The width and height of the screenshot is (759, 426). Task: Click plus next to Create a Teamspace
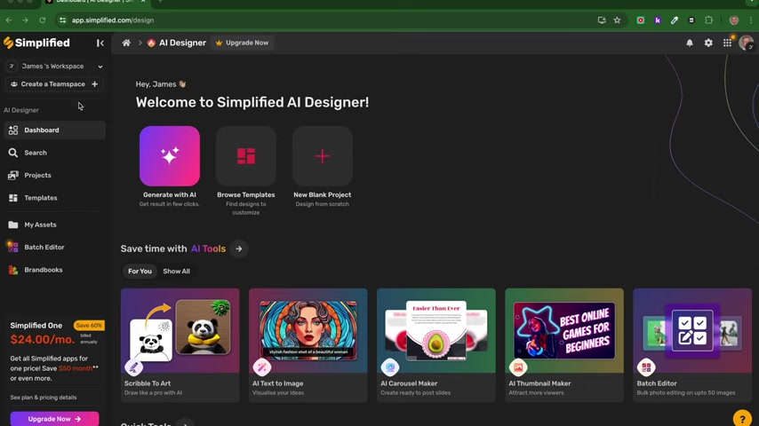(x=94, y=84)
